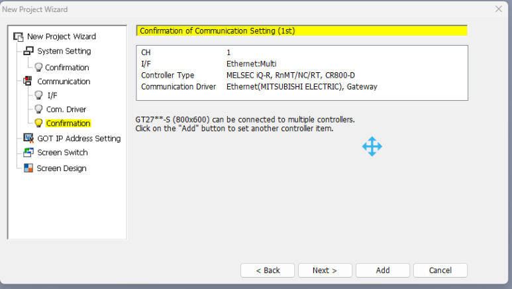Viewport: 512px width, 289px height.
Task: Go back with the Back button
Action: 268,270
